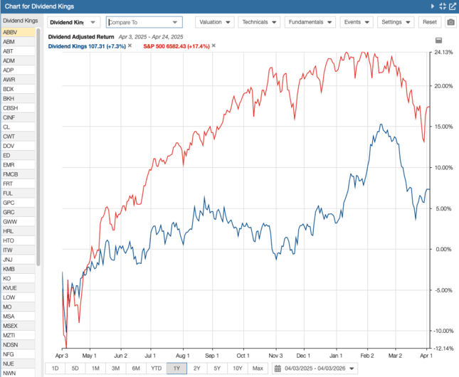This screenshot has height=377, width=459.
Task: Remove the Dividend Kings series with X
Action: [x=130, y=46]
